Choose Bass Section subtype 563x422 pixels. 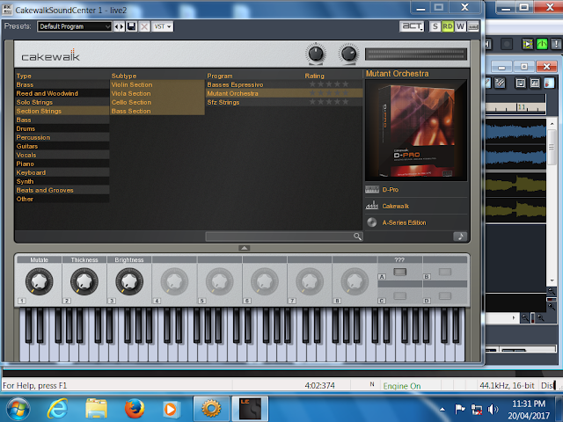pyautogui.click(x=157, y=112)
